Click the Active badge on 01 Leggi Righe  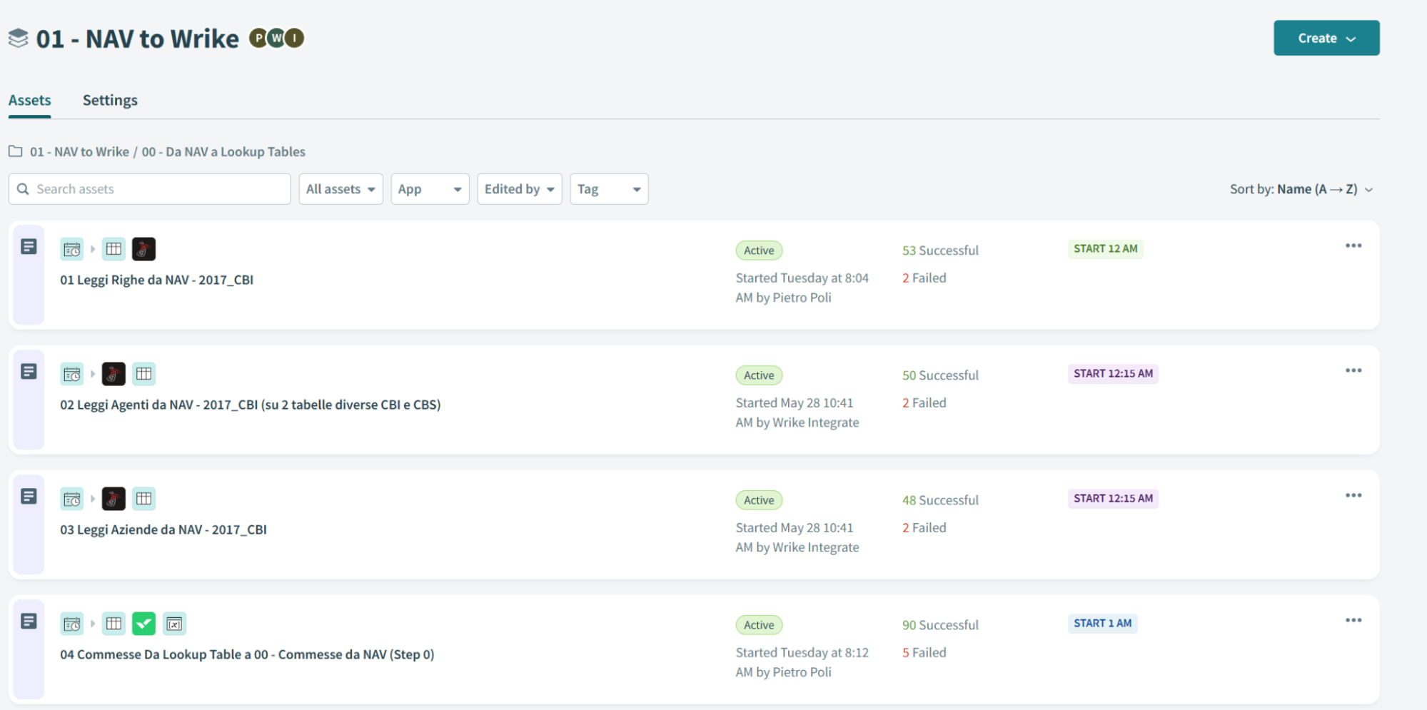(x=759, y=250)
